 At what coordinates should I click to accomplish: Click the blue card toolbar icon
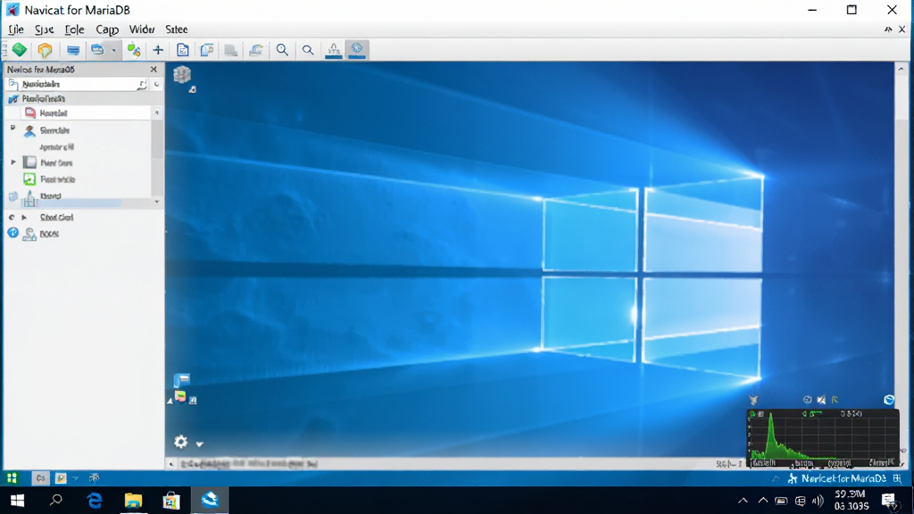point(73,50)
